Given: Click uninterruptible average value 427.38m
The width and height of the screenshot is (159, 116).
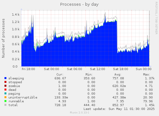Looking at the screenshot, I should [x=119, y=98].
